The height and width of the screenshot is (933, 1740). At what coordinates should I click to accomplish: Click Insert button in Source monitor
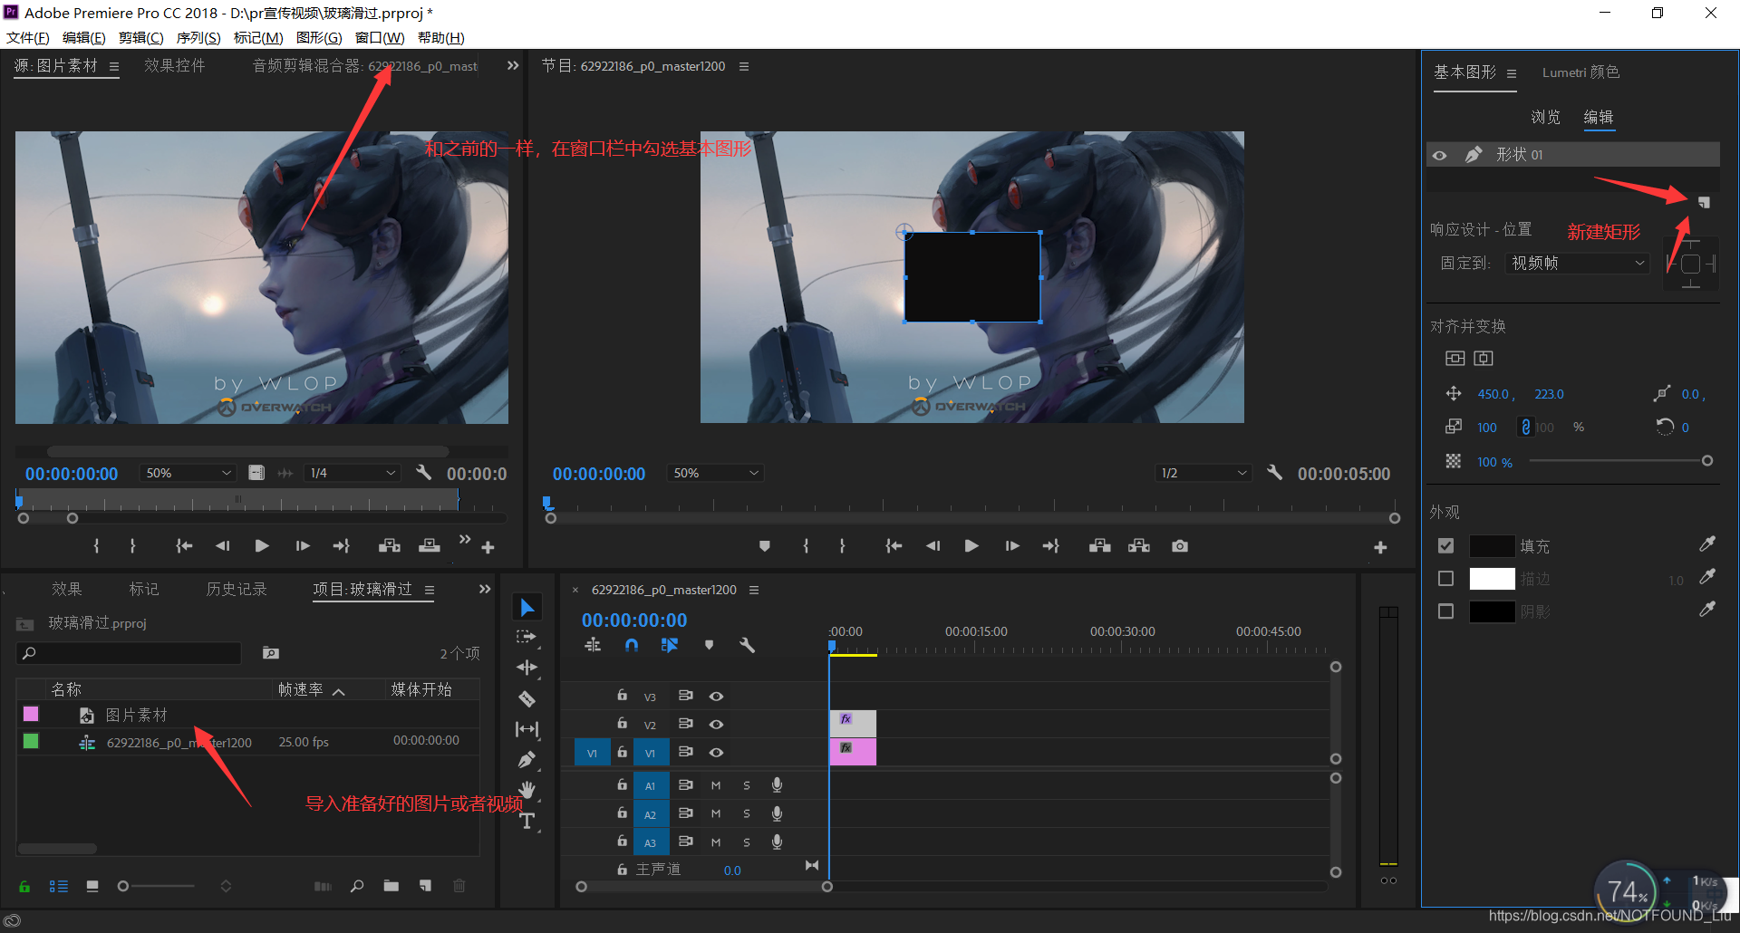[x=390, y=546]
